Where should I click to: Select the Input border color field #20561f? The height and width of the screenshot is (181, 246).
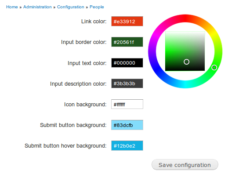click(x=127, y=42)
